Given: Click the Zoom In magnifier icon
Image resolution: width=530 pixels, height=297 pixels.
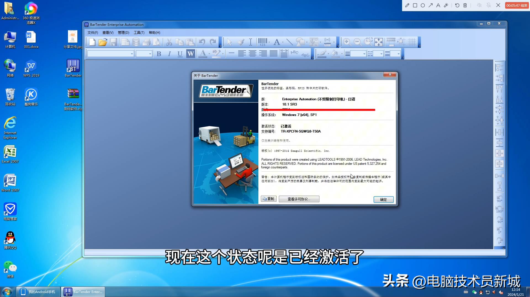Looking at the screenshot, I should click(347, 42).
